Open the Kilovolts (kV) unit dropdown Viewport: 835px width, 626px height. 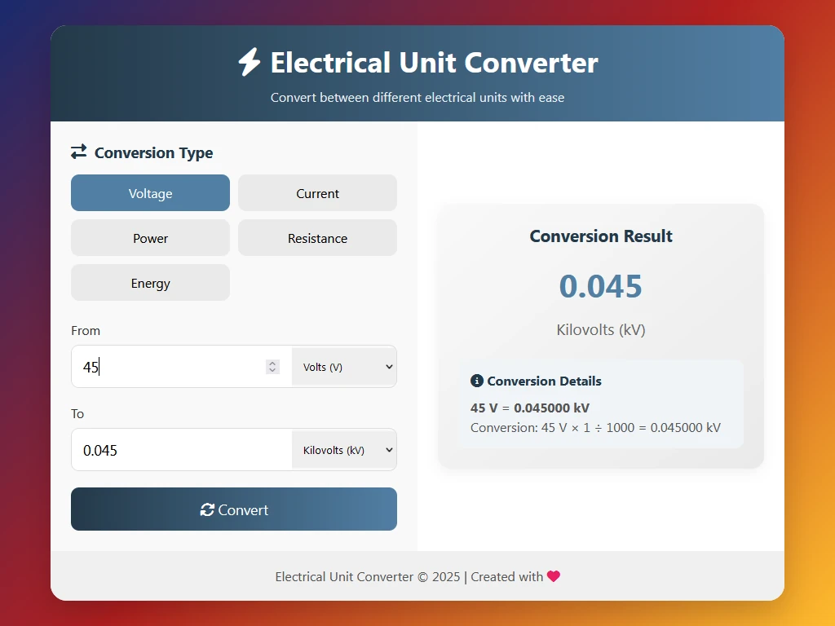coord(344,449)
